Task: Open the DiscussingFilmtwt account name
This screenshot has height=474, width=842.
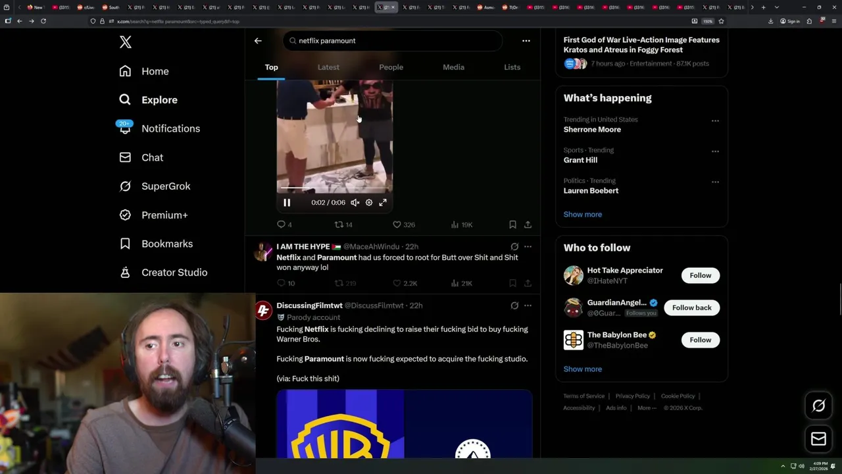Action: (x=309, y=305)
